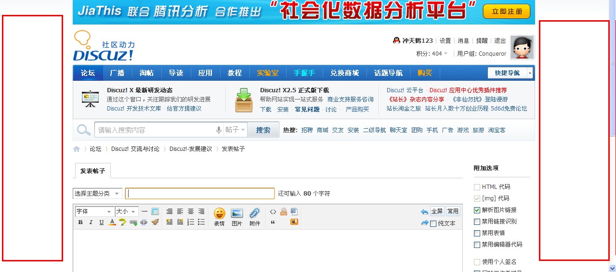
Task: Open 淘帖 in the nav bar
Action: [146, 73]
